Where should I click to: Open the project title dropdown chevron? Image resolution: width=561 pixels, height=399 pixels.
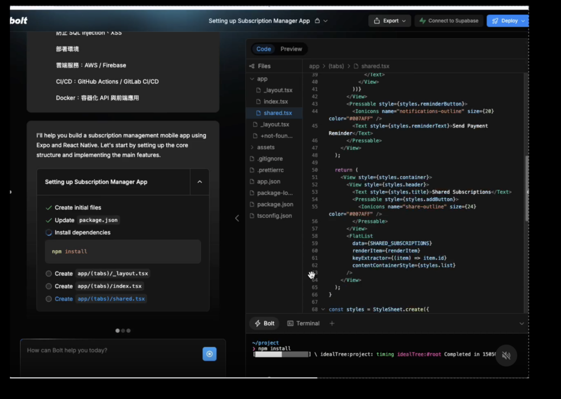point(325,21)
